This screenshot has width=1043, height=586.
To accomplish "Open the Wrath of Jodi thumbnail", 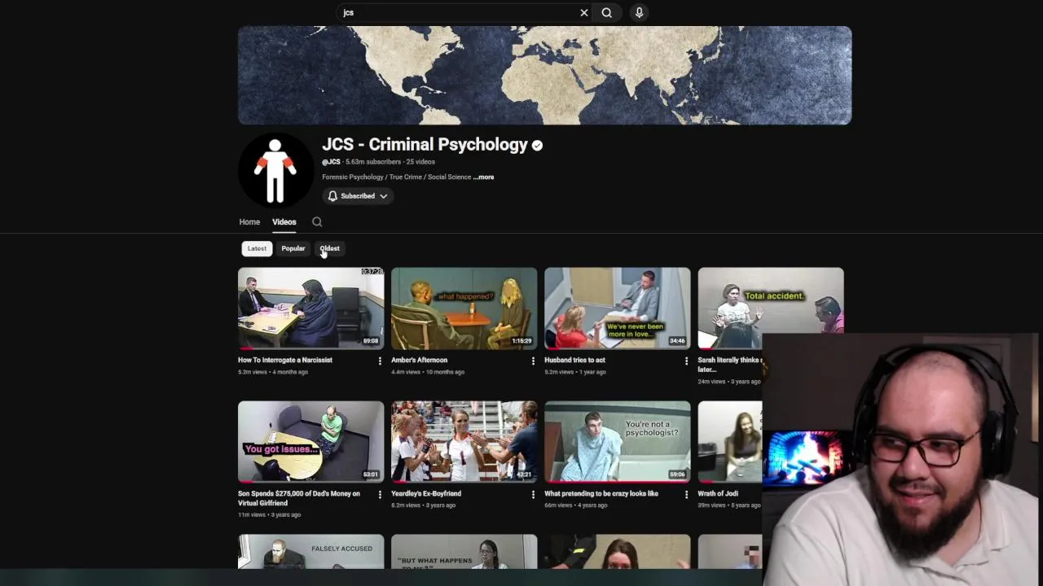I will pyautogui.click(x=730, y=441).
